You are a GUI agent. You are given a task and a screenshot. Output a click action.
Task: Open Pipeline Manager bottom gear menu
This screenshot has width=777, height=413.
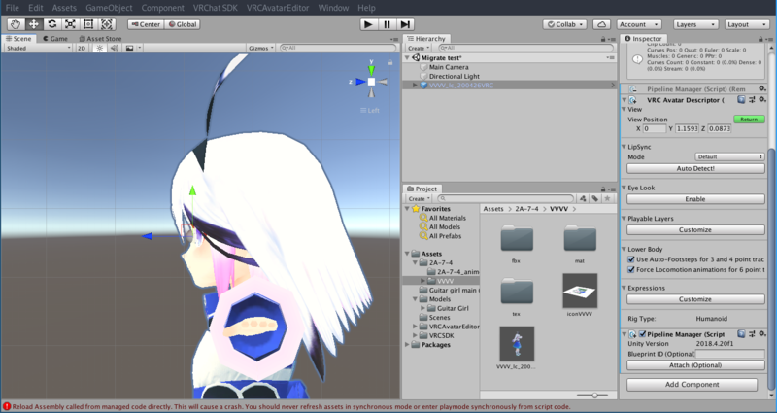pyautogui.click(x=762, y=334)
